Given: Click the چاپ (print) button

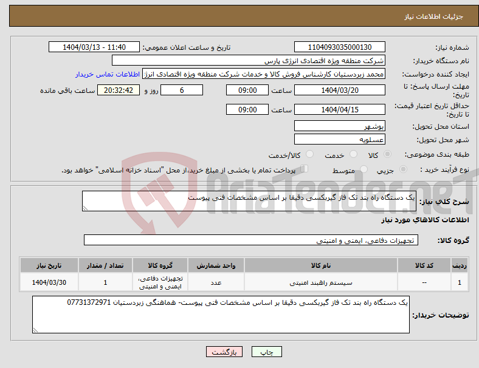Looking at the screenshot, I should pyautogui.click(x=266, y=352).
